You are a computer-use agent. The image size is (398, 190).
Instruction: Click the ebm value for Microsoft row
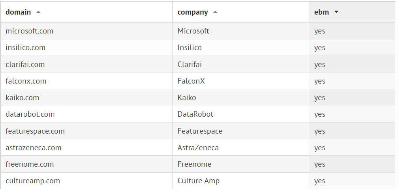pos(320,31)
